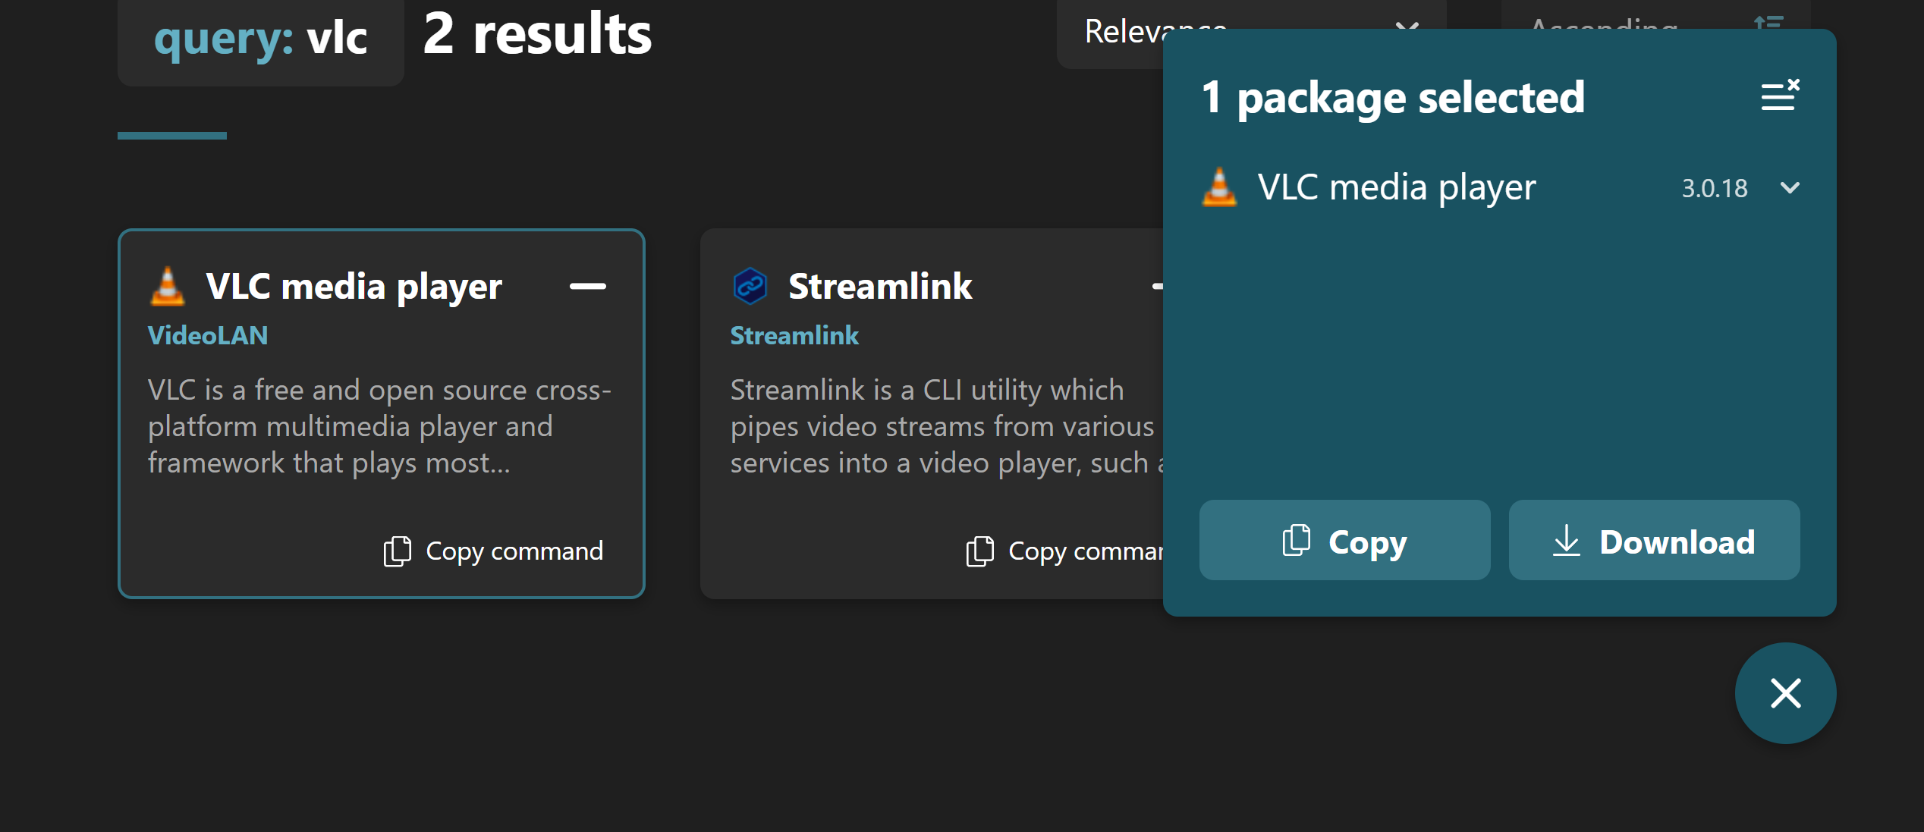Click the Streamlink logo icon
The width and height of the screenshot is (1924, 832).
point(750,287)
